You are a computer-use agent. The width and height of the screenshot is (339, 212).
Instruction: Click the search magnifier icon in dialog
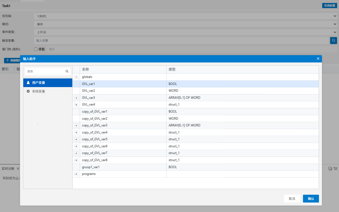(x=67, y=71)
